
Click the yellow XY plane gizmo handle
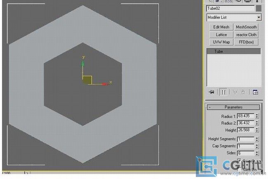tap(87, 80)
